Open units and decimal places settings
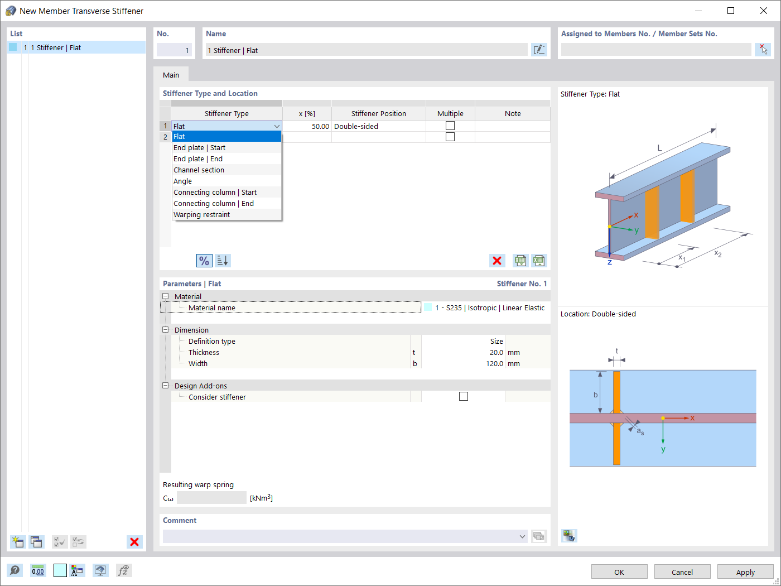 (37, 570)
